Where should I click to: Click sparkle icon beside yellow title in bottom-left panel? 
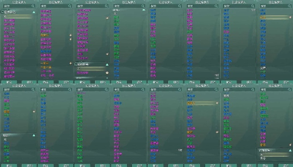click(34, 112)
